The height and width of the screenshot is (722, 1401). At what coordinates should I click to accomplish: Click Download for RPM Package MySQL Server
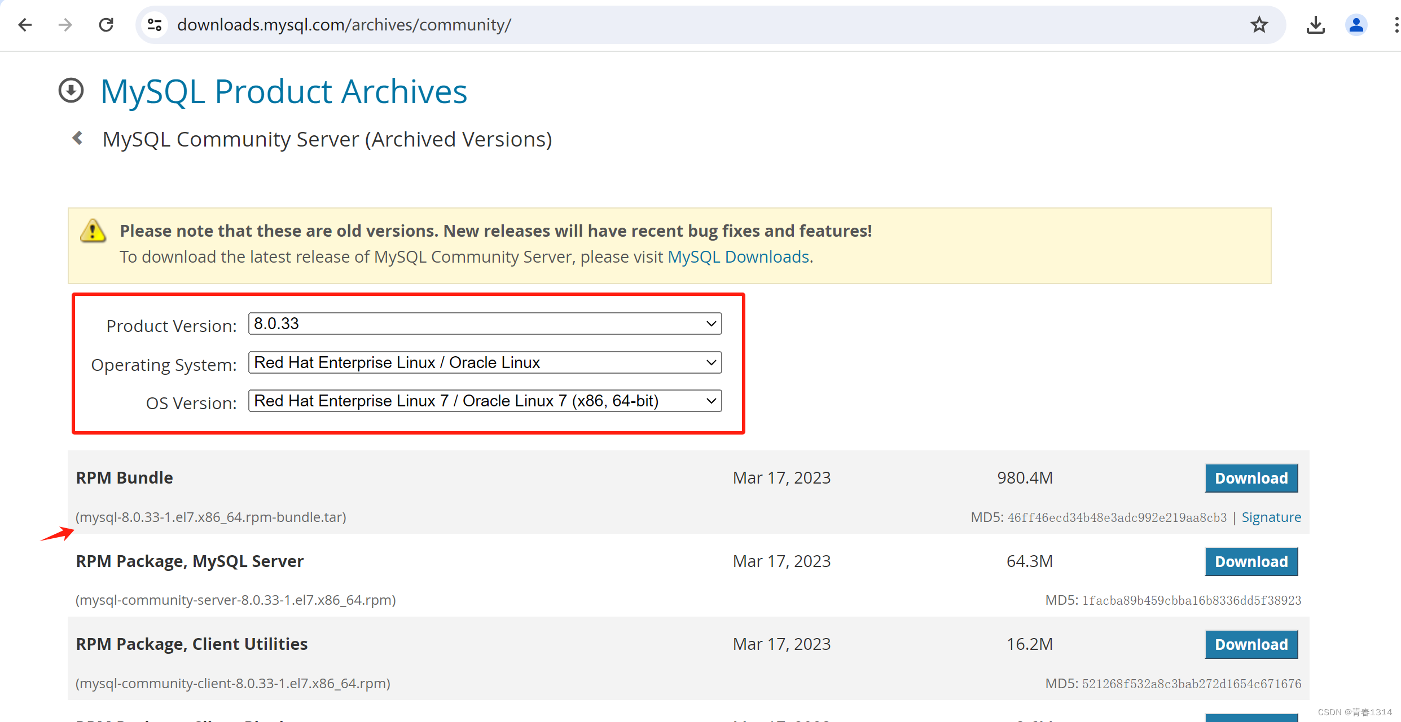coord(1251,561)
